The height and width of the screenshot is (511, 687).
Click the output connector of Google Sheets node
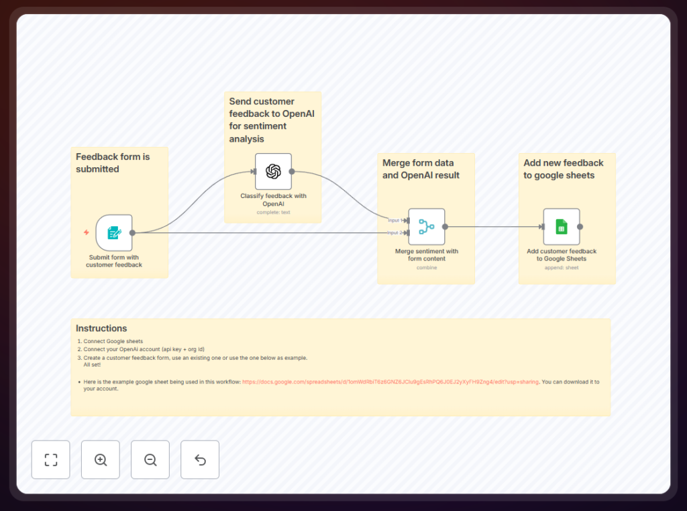[x=580, y=227]
